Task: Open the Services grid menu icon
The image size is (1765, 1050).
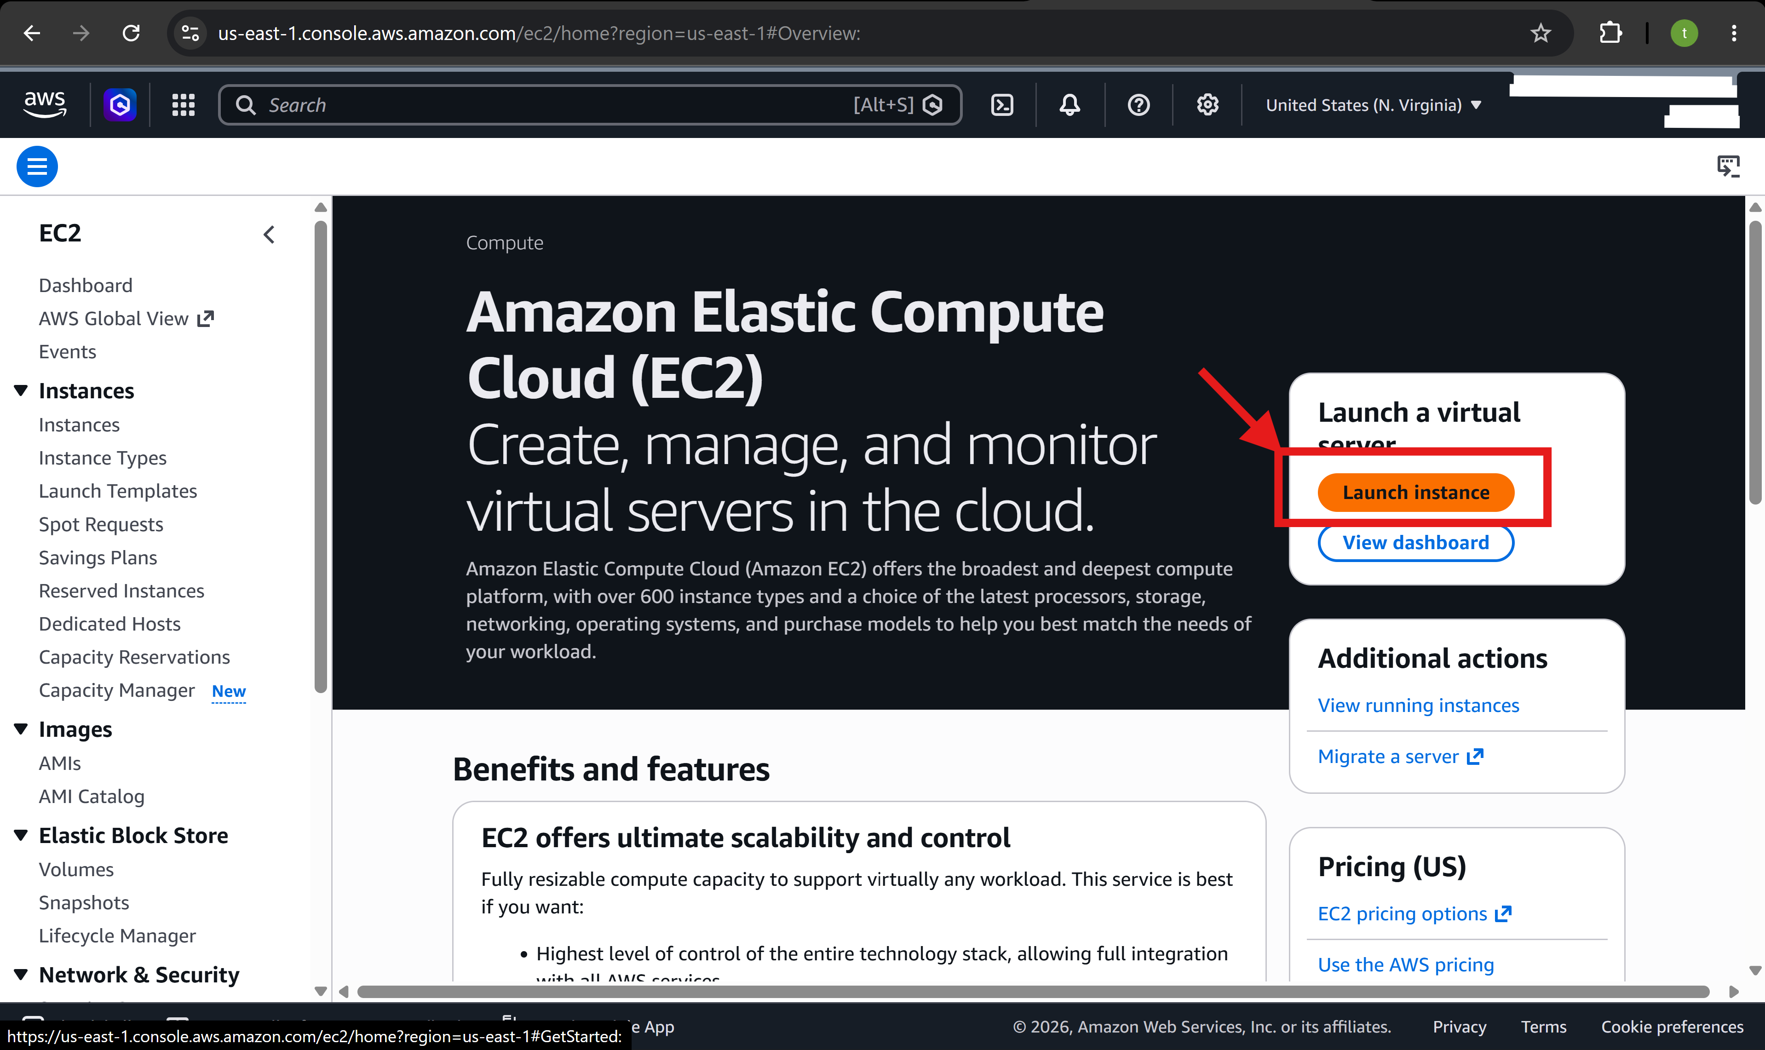Action: point(183,105)
